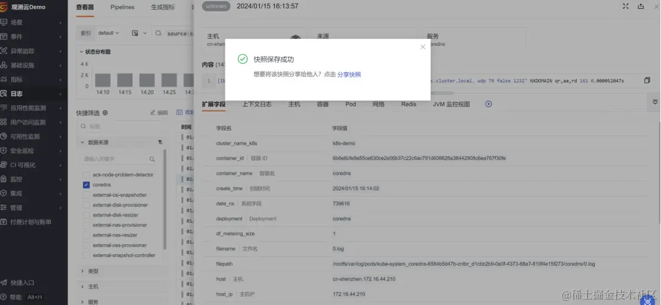
Task: Click the 可用性监测 sidebar icon
Action: coord(4,137)
